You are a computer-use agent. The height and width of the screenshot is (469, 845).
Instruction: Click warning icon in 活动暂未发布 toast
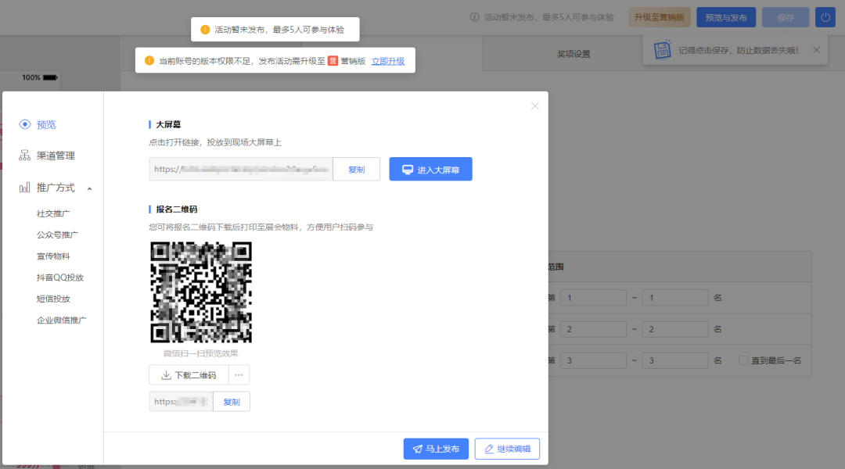205,30
